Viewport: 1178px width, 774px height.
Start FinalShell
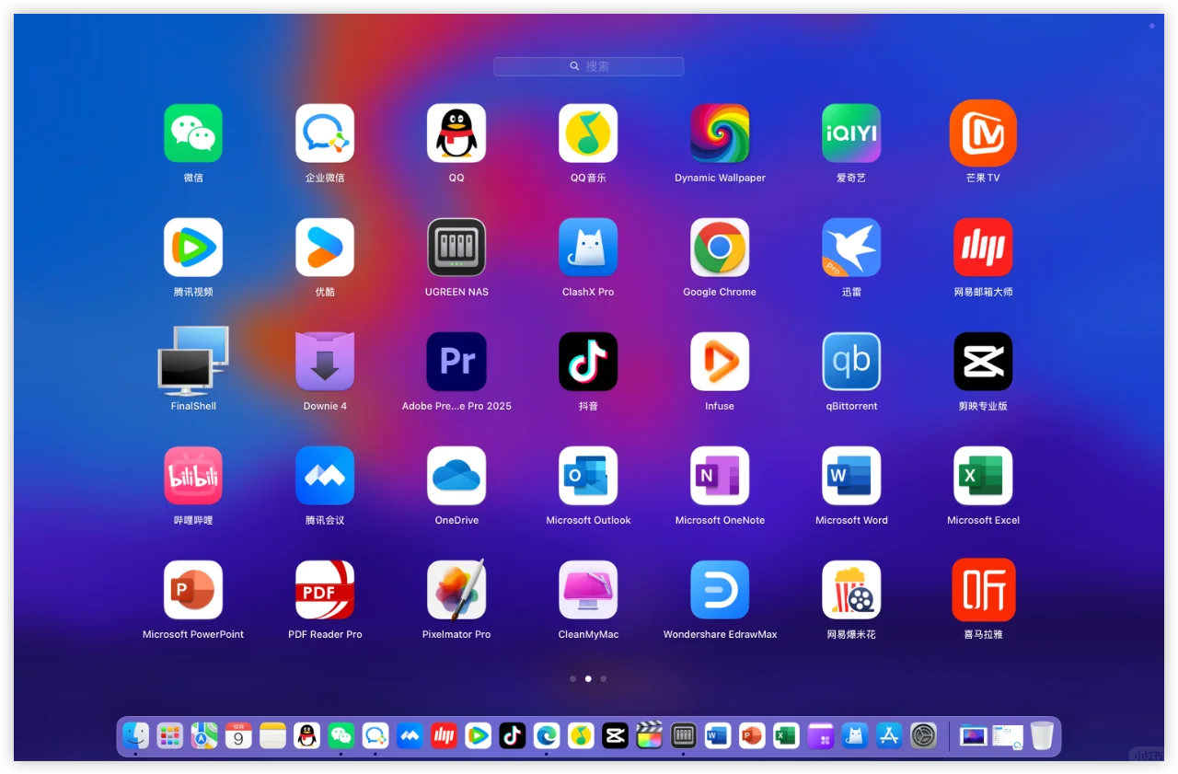[192, 362]
